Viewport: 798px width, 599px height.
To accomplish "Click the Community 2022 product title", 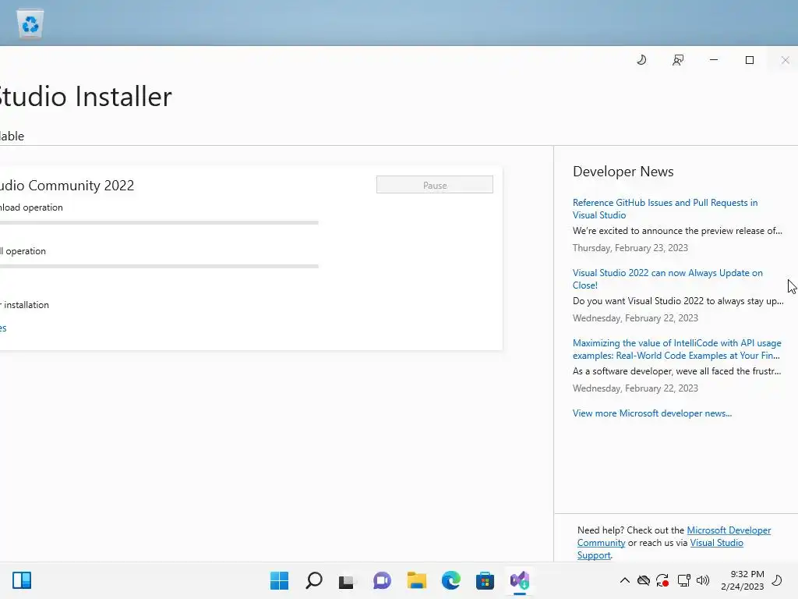I will point(67,186).
